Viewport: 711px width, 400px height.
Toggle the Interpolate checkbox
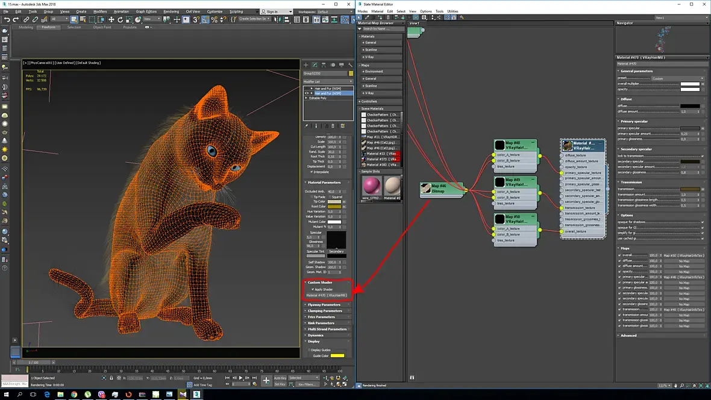(312, 172)
